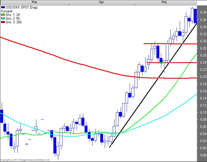Click the cyan Gns. 2 legend swatch
The width and height of the screenshot is (207, 162).
click(x=3, y=18)
